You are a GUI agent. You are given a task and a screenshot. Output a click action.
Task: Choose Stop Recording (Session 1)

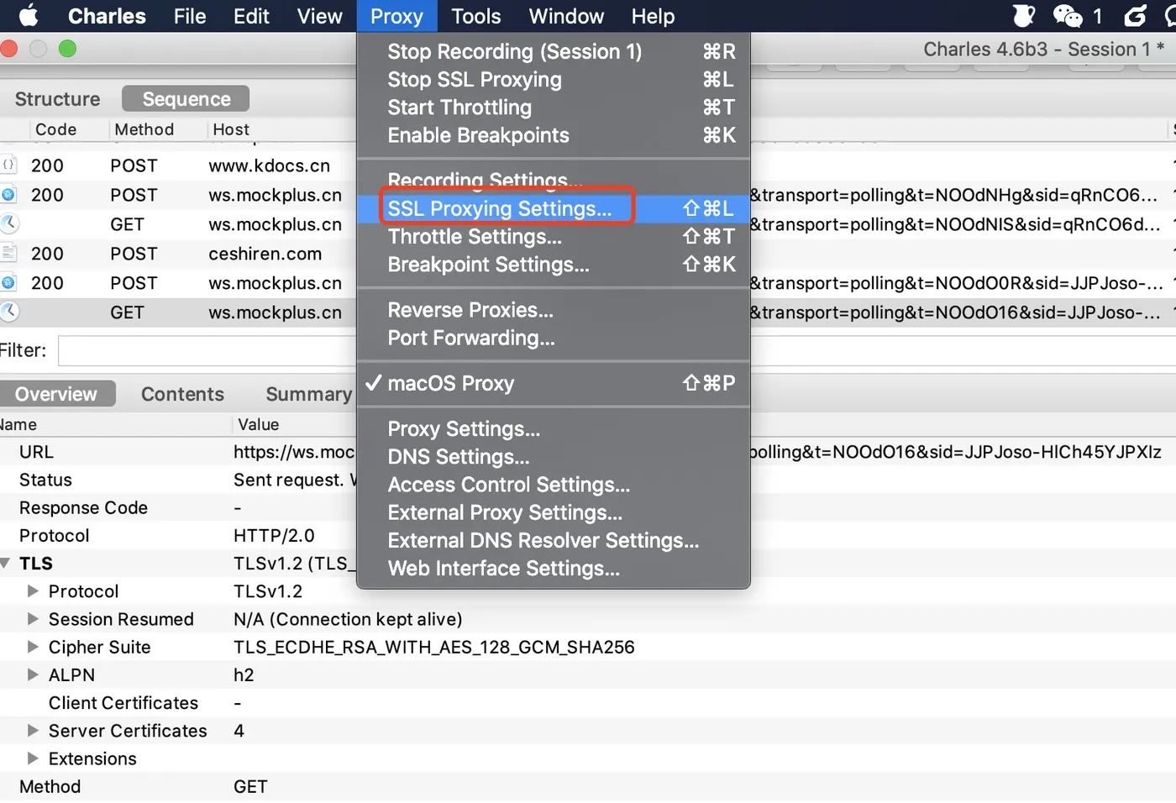(x=553, y=52)
